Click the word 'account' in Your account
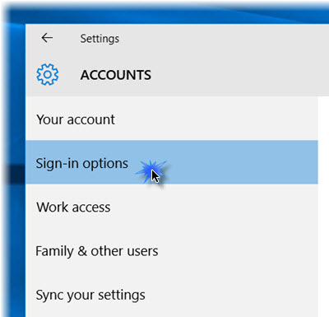The height and width of the screenshot is (317, 329). pyautogui.click(x=91, y=119)
